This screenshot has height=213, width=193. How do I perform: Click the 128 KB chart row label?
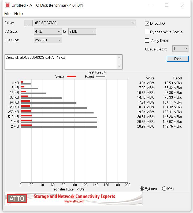(x=13, y=107)
